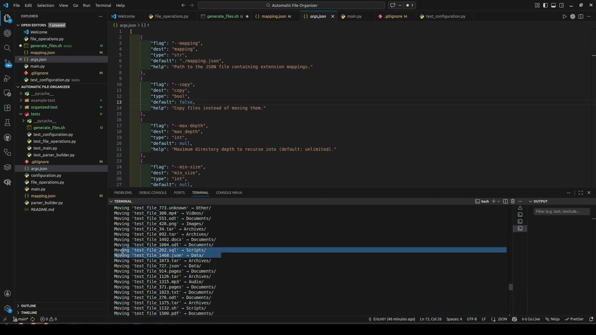This screenshot has width=596, height=335.
Task: Collapse the Open Editors section
Action: (x=18, y=25)
